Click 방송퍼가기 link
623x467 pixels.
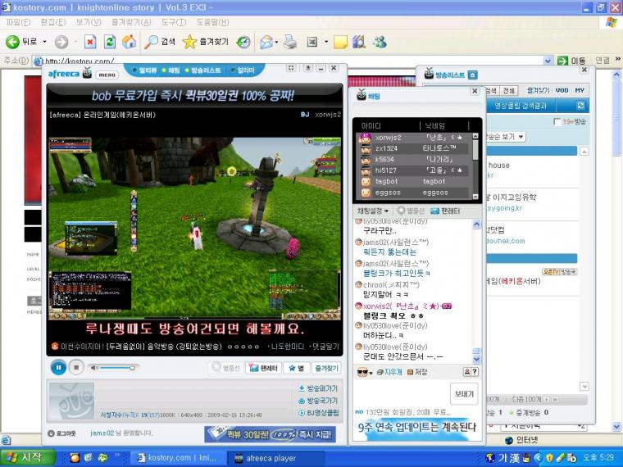coord(318,388)
